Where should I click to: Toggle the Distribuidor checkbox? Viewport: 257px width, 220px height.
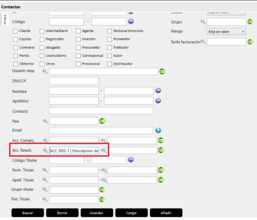[x=109, y=64]
